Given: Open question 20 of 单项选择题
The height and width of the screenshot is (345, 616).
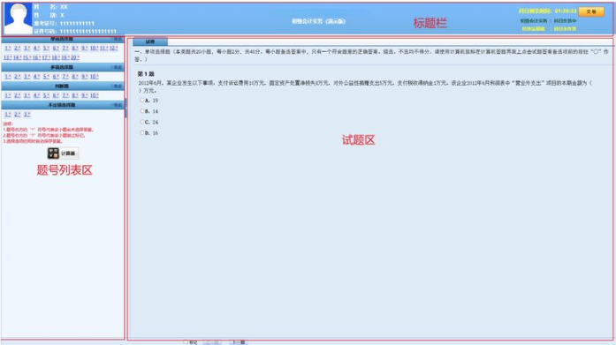Looking at the screenshot, I should coord(75,57).
